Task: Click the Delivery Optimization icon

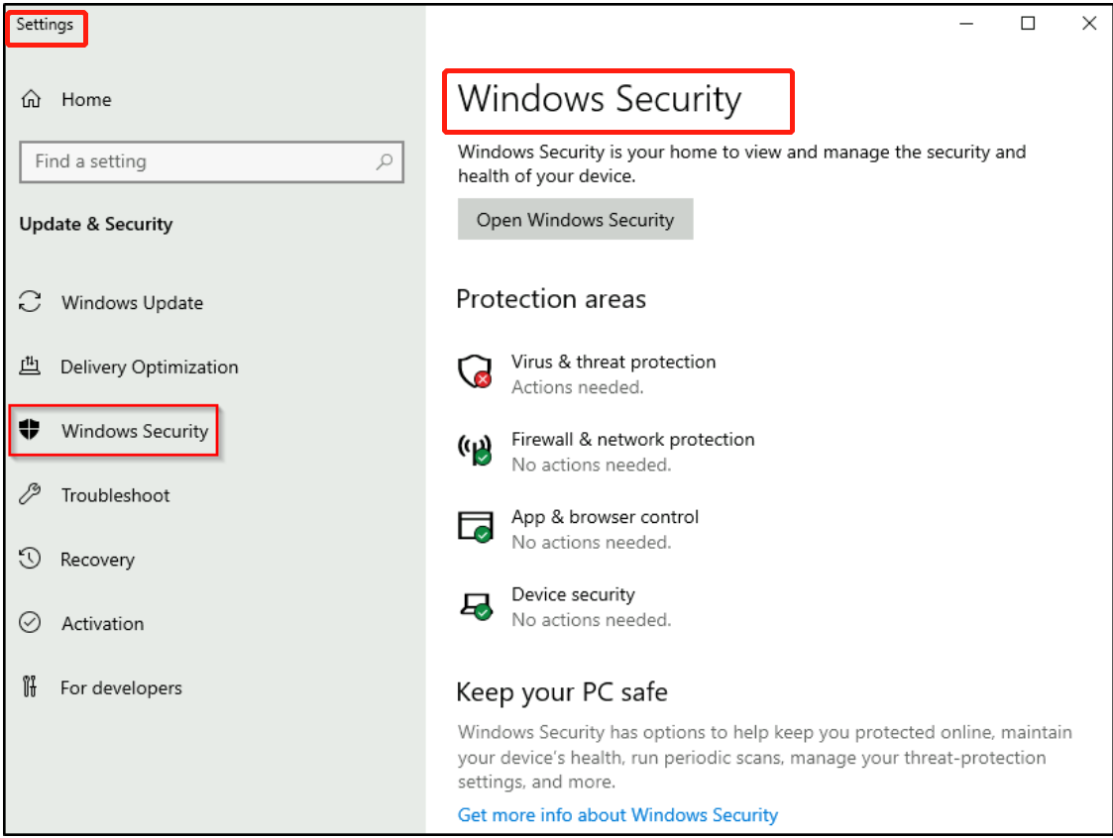Action: click(31, 367)
